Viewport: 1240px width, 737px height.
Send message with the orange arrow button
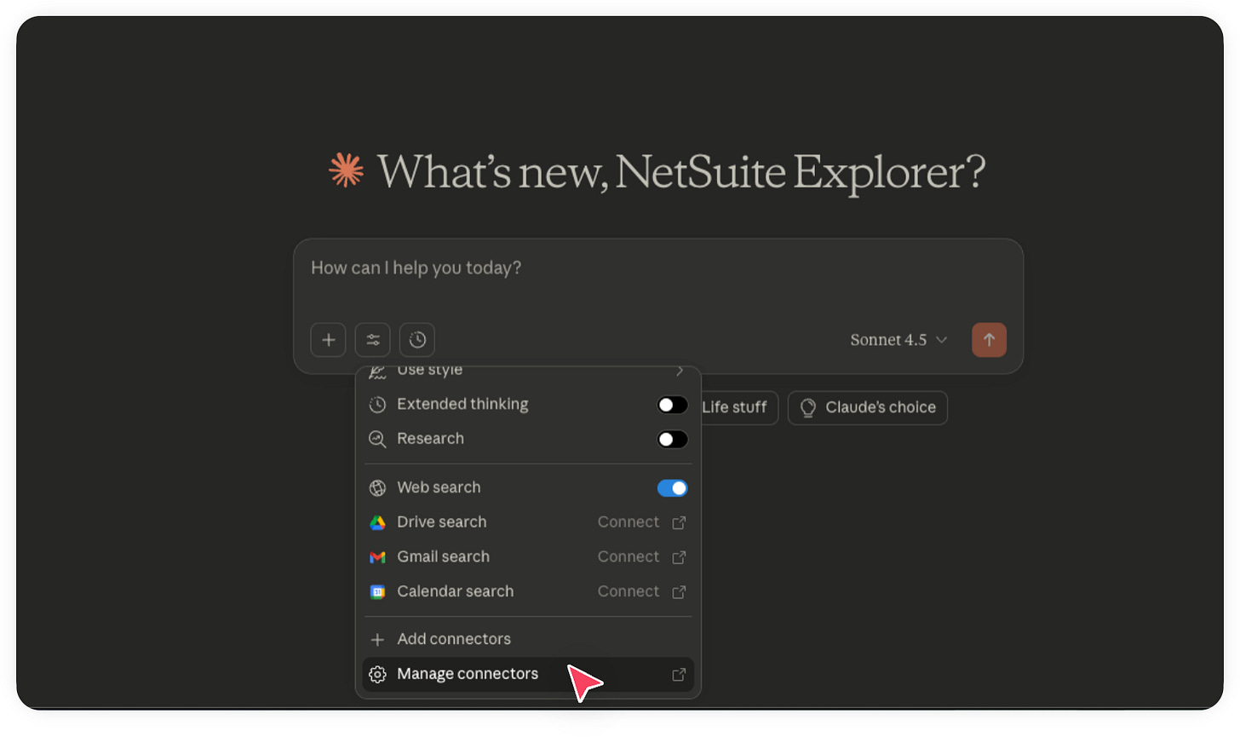click(x=989, y=340)
